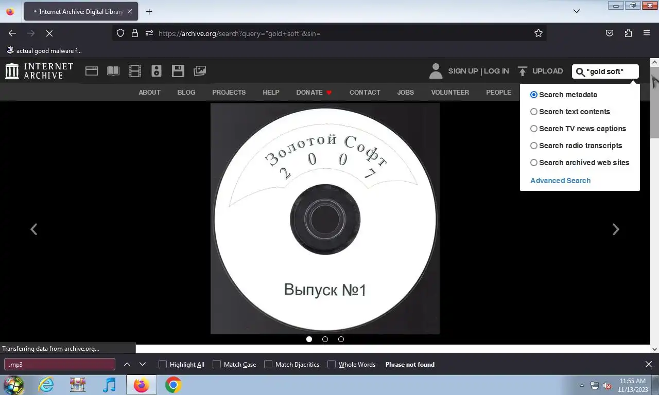
Task: Open the Advanced Search link
Action: pos(560,181)
